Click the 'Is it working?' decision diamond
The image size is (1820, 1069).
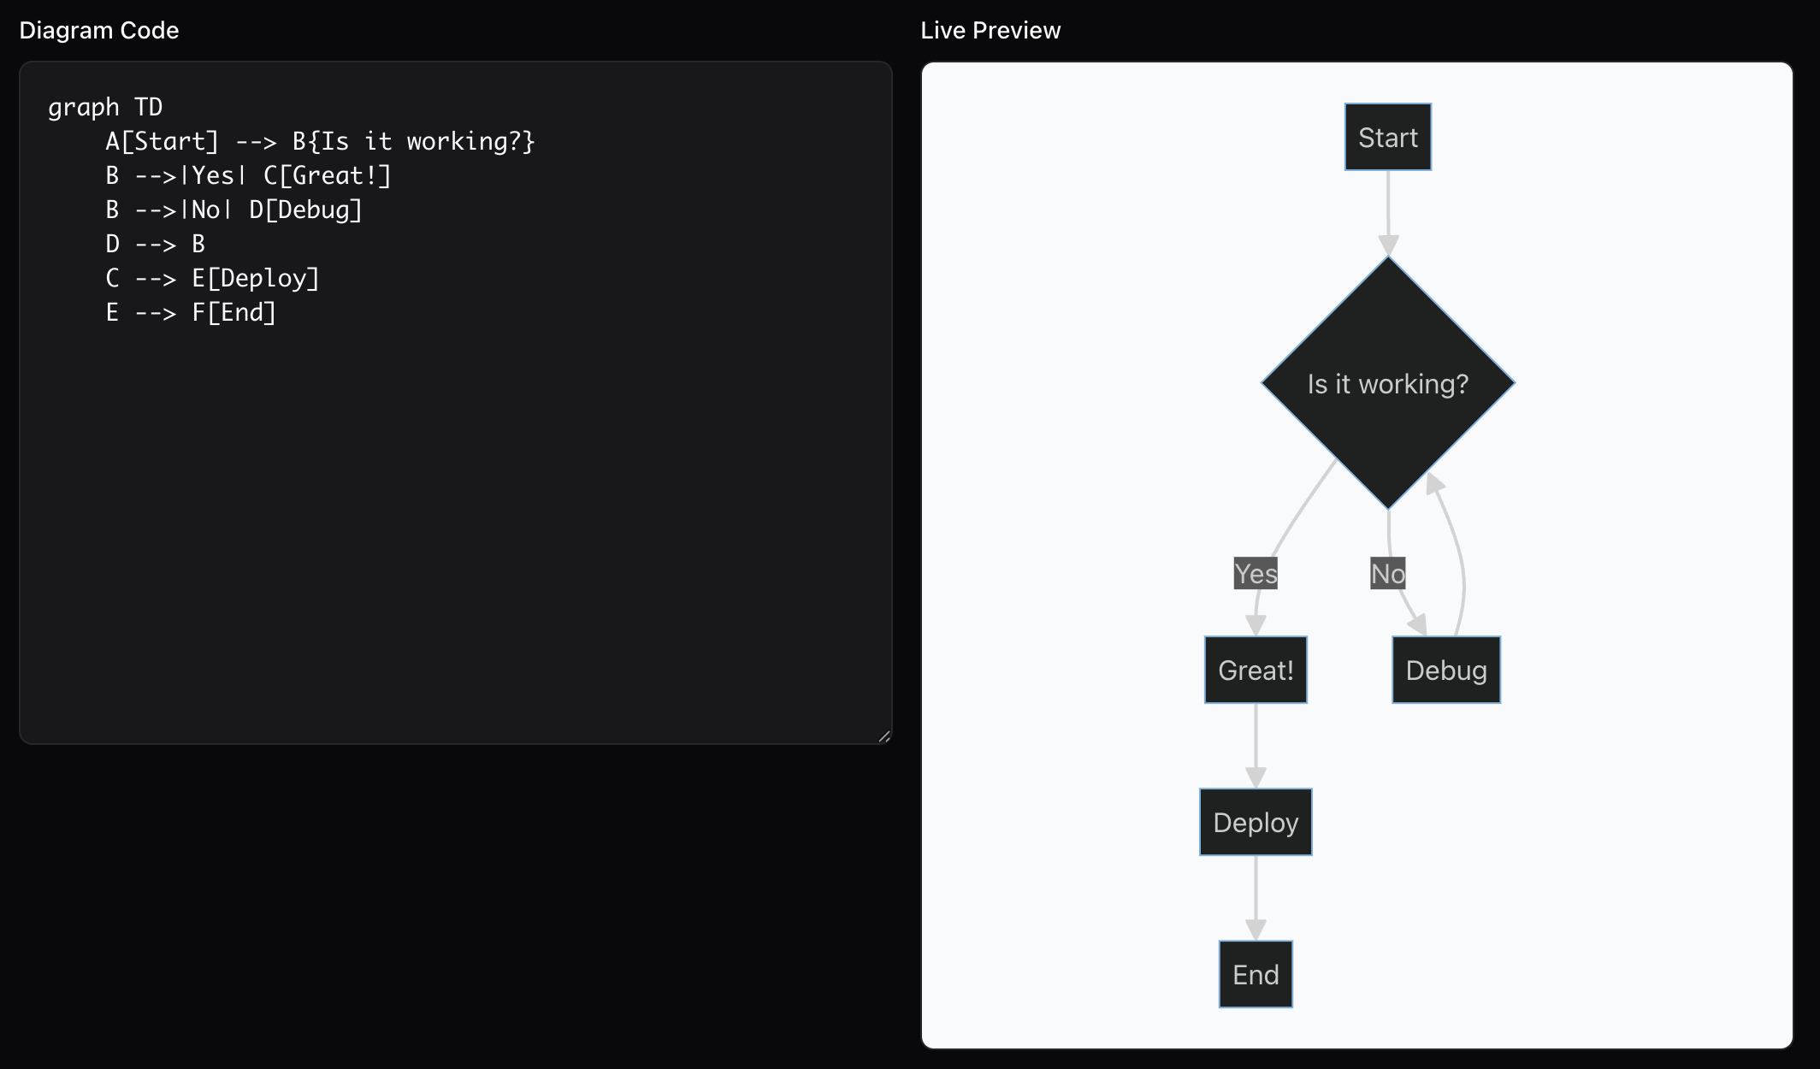[x=1386, y=384]
